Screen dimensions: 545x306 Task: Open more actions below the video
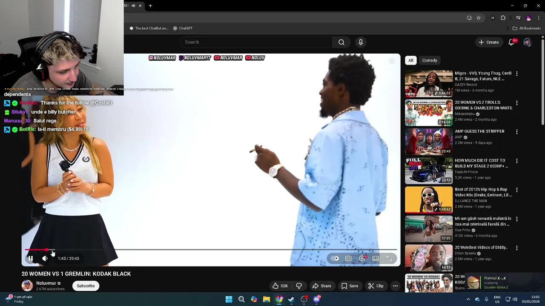point(395,286)
